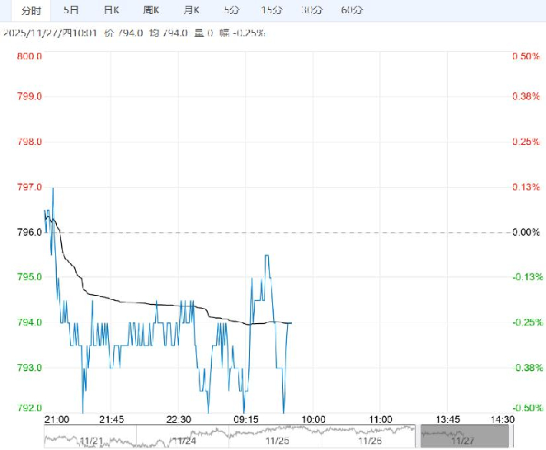546x450 pixels.
Task: Open the 60分 interval tab
Action: point(351,11)
